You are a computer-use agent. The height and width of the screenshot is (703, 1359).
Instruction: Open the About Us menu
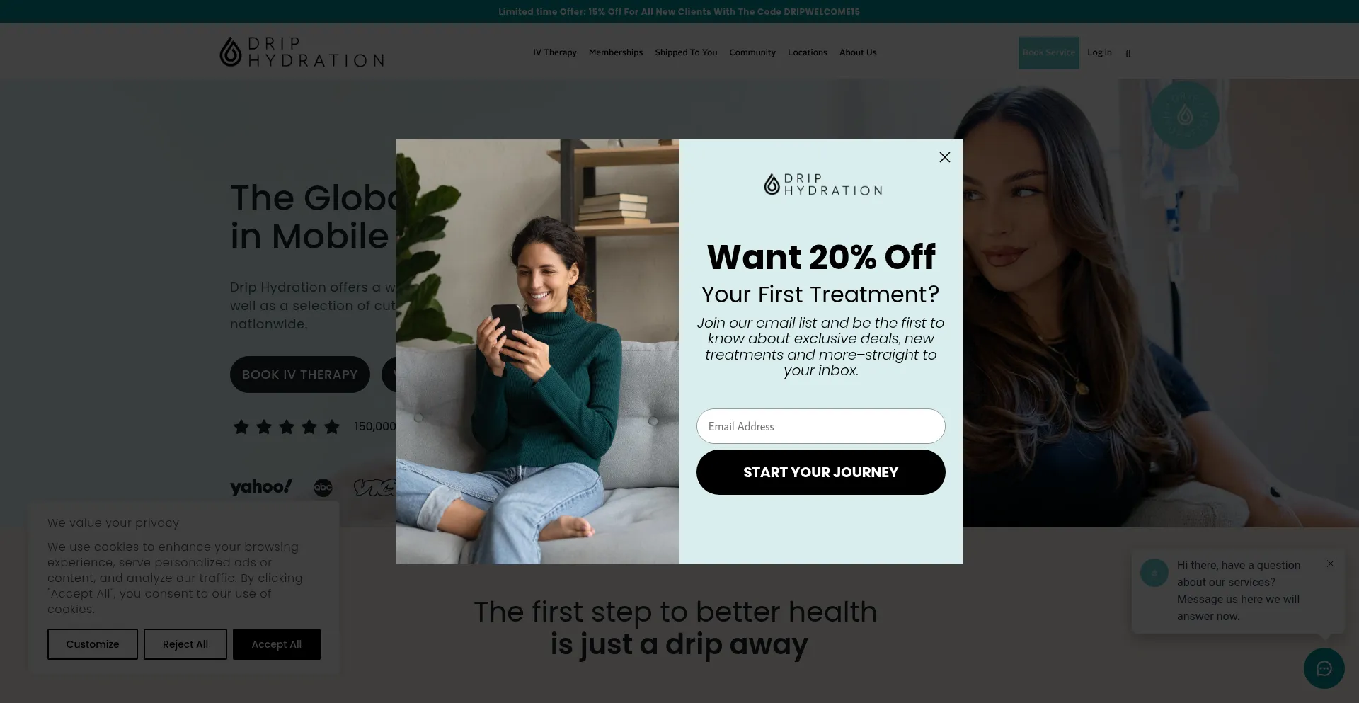[x=858, y=52]
